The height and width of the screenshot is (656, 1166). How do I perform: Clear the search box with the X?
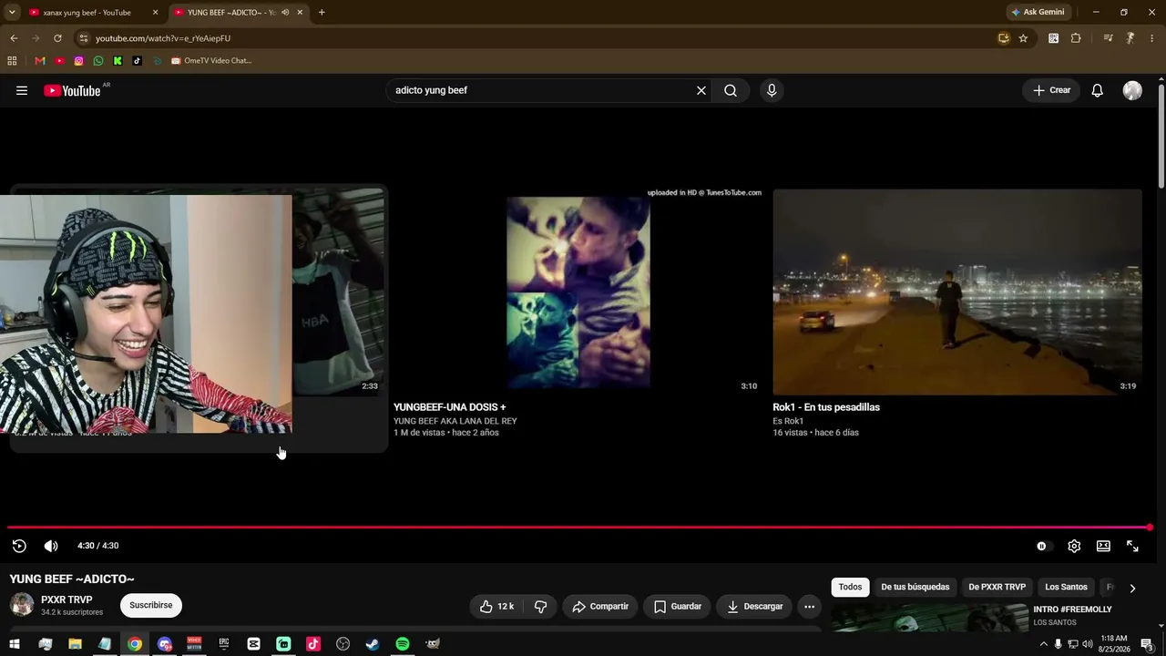pos(701,90)
